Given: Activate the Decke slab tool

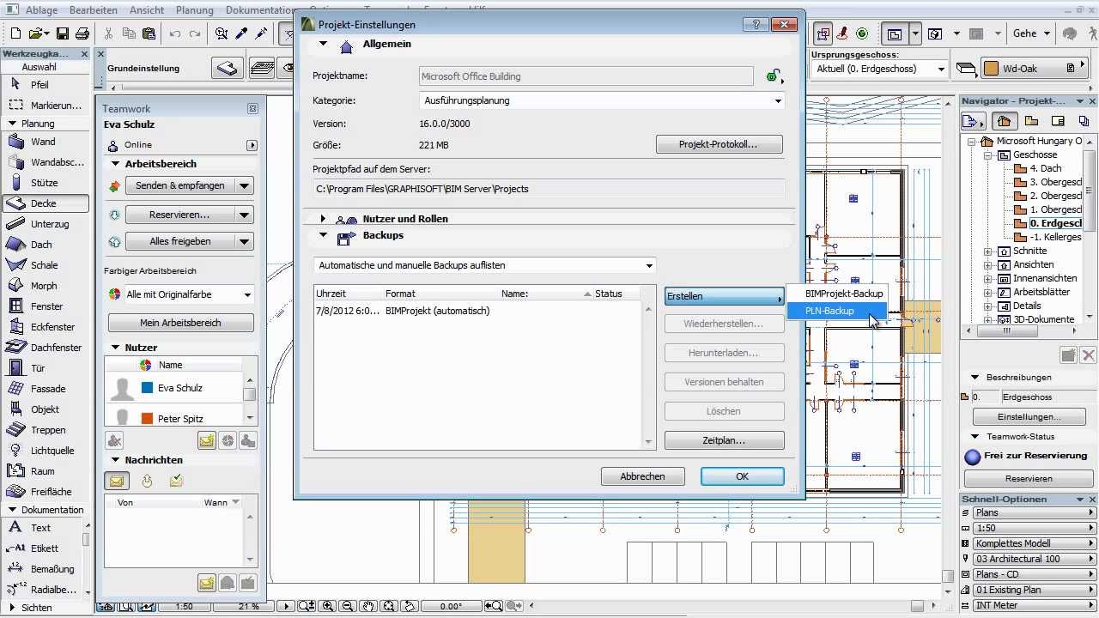Looking at the screenshot, I should pos(46,203).
